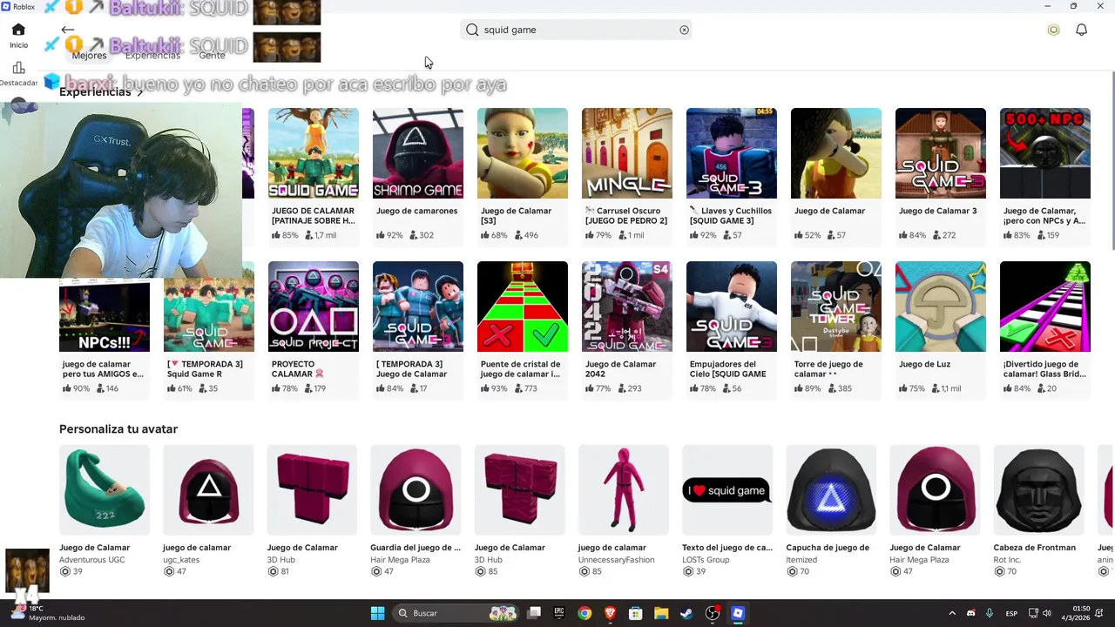Screen dimensions: 1115x627
Task: Click inside the squid game search field
Action: pyautogui.click(x=576, y=30)
